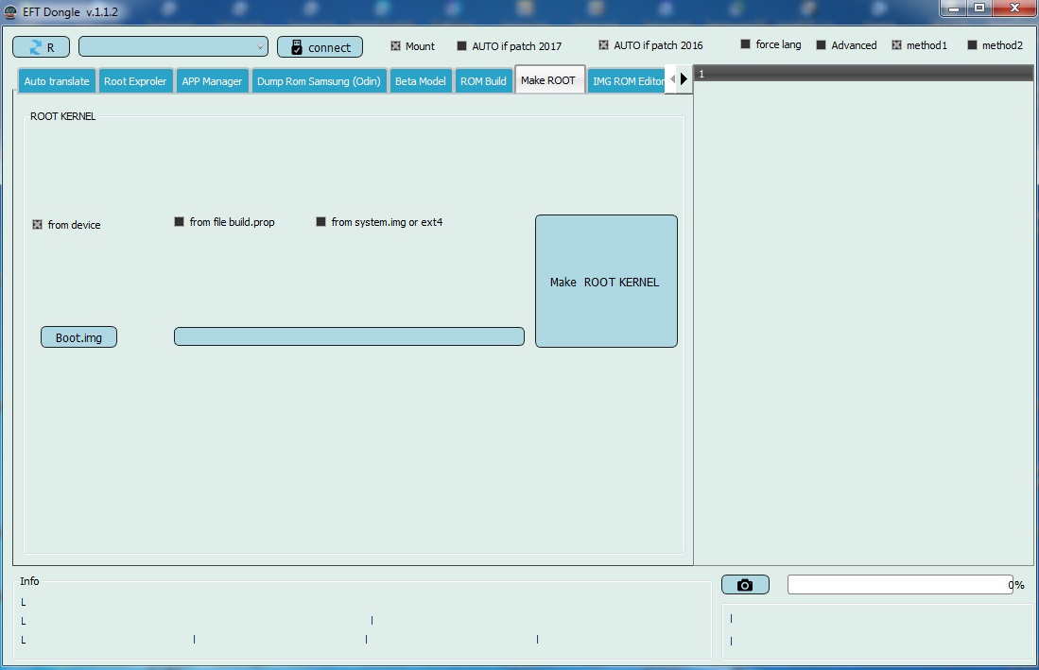Click the camera screenshot button
1039x670 pixels.
click(746, 585)
